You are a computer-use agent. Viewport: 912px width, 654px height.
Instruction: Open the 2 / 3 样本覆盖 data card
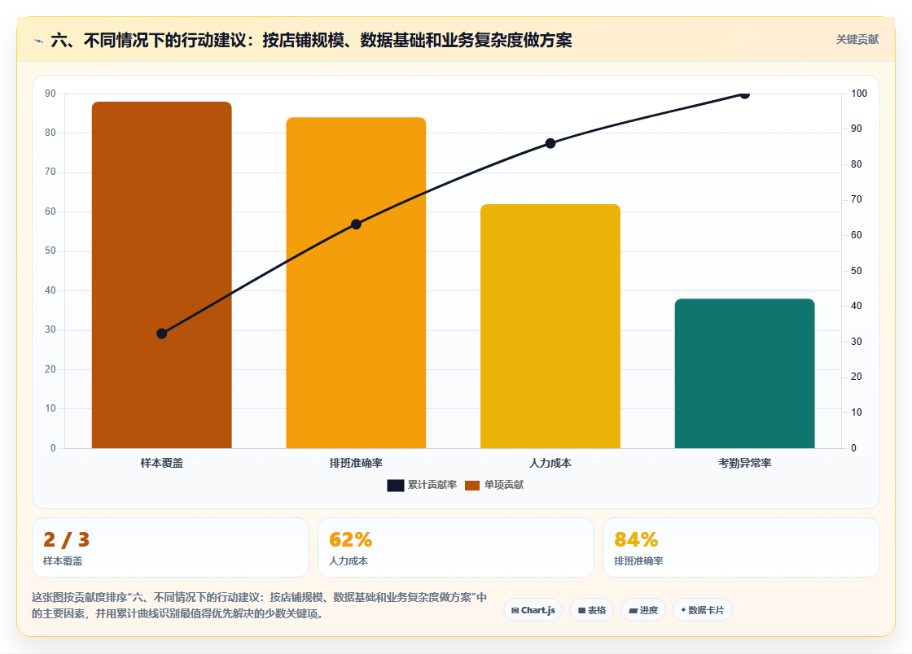[170, 547]
